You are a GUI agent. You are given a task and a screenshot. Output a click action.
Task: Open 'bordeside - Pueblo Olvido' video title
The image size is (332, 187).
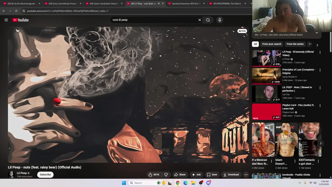pyautogui.click(x=296, y=176)
